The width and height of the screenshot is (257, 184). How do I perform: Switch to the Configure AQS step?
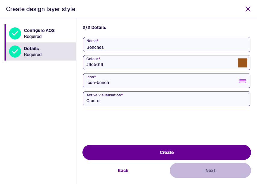click(39, 30)
